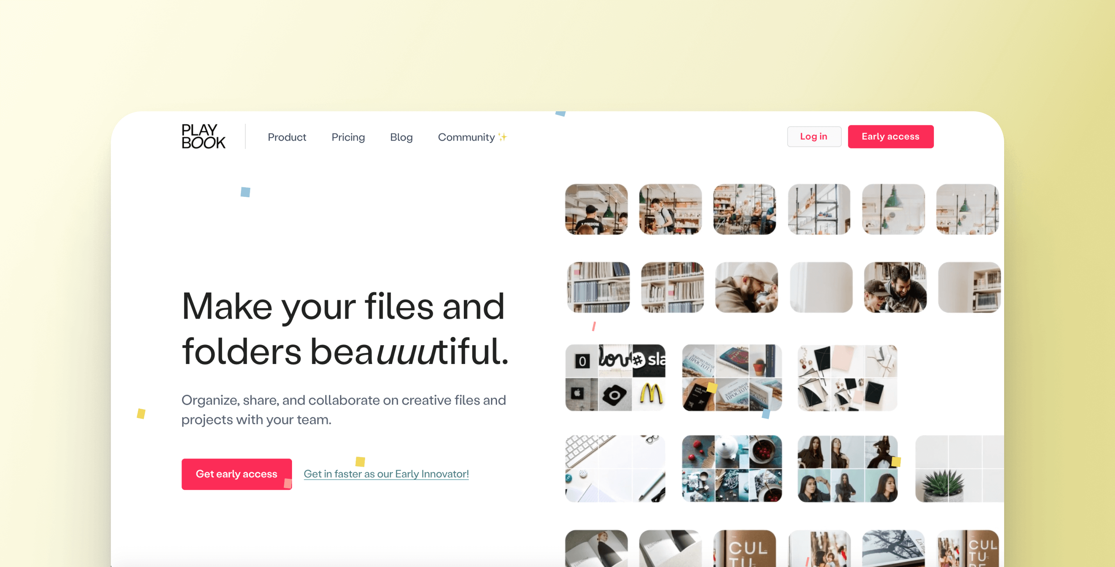Open the black notebooks stationery collage
Screen dimensions: 1115x567
click(x=847, y=378)
